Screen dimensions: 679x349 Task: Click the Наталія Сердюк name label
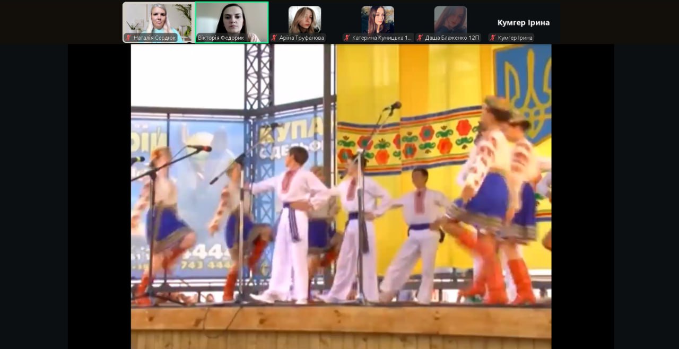point(154,38)
